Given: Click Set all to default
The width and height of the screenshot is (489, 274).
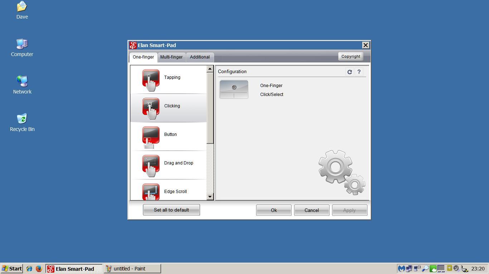Looking at the screenshot, I should (171, 210).
